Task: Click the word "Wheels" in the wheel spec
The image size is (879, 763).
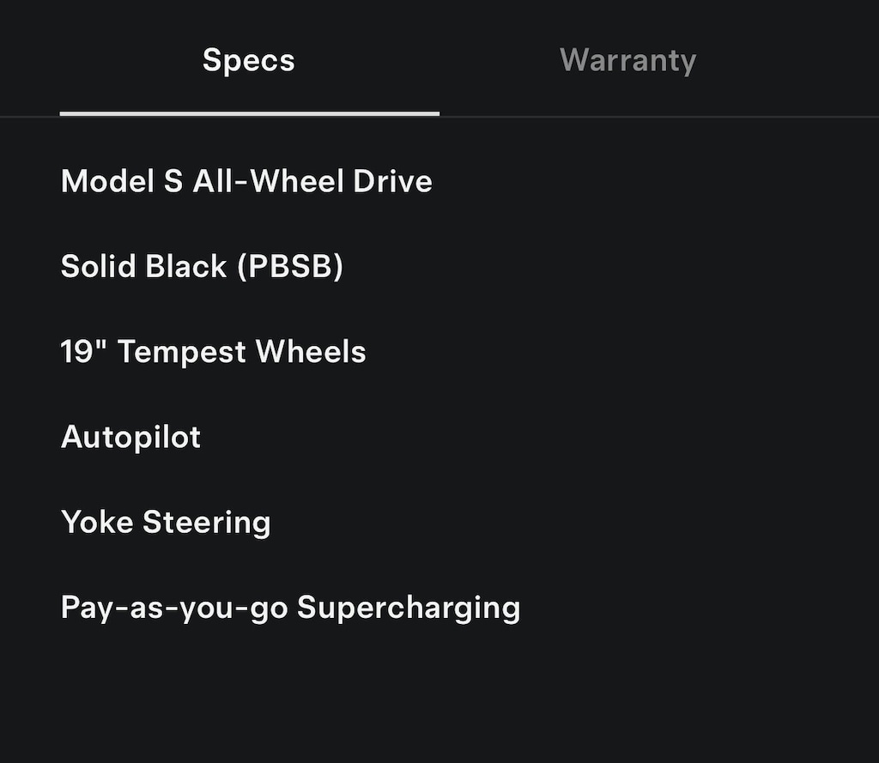Action: pos(311,352)
